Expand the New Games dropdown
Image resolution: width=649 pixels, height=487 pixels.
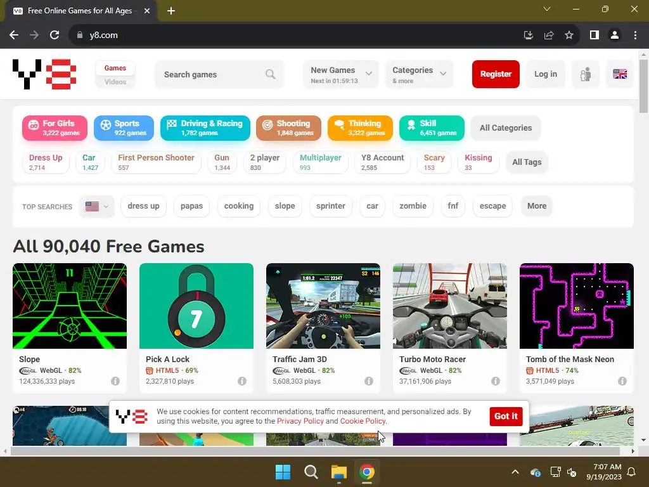click(340, 74)
